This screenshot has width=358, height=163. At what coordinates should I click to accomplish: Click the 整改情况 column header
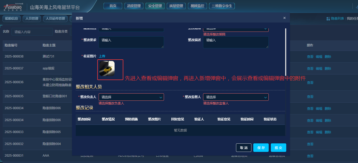pyautogui.click(x=108, y=119)
